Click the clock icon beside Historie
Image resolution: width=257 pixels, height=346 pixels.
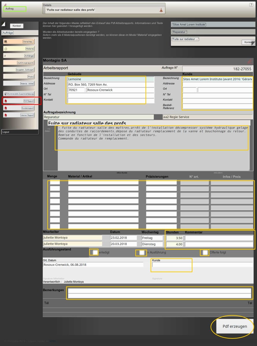[5, 49]
